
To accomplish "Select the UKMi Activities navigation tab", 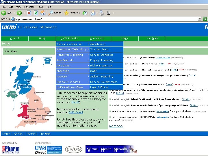I will [x=70, y=38].
